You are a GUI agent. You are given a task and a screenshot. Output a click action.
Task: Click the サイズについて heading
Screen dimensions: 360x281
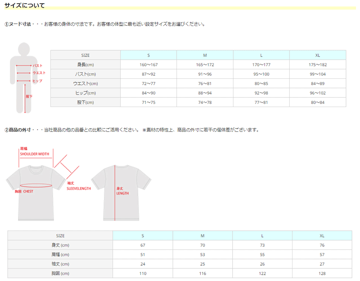pyautogui.click(x=24, y=5)
